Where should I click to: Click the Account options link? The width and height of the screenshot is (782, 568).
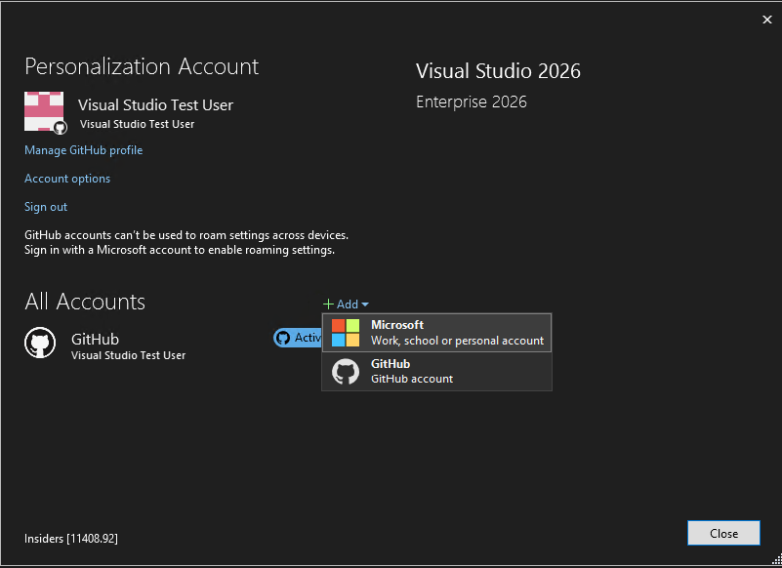tap(66, 178)
